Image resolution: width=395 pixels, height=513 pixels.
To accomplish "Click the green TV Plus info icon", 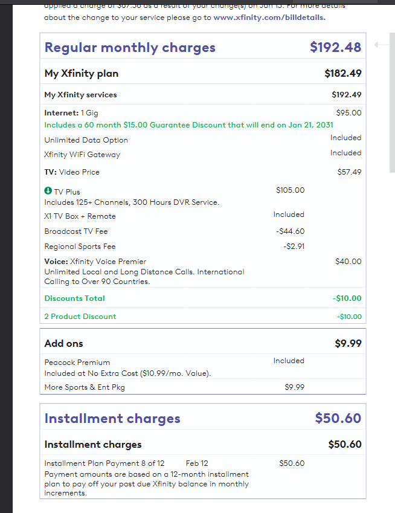I will point(48,192).
